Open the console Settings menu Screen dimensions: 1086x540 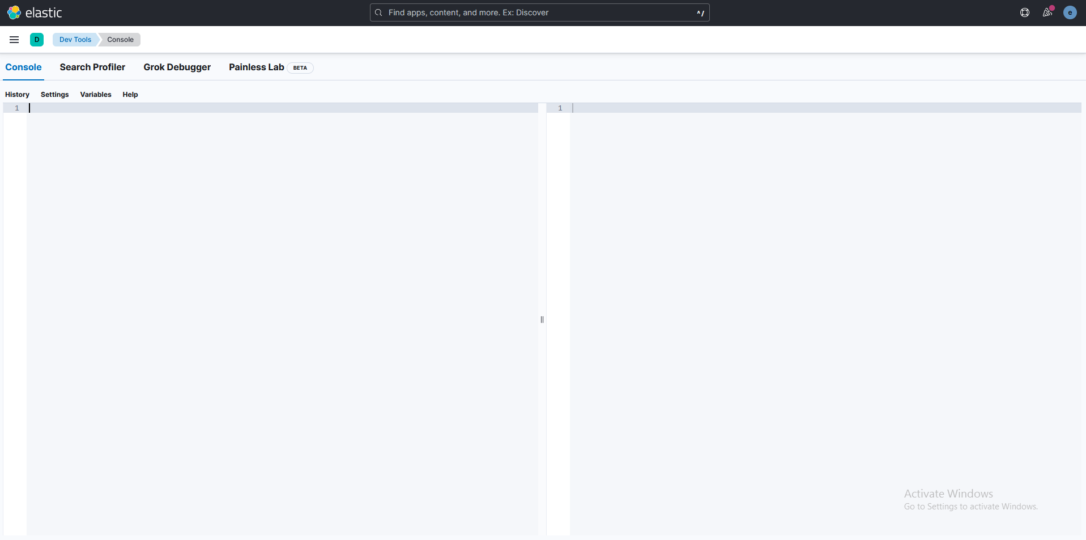[54, 94]
